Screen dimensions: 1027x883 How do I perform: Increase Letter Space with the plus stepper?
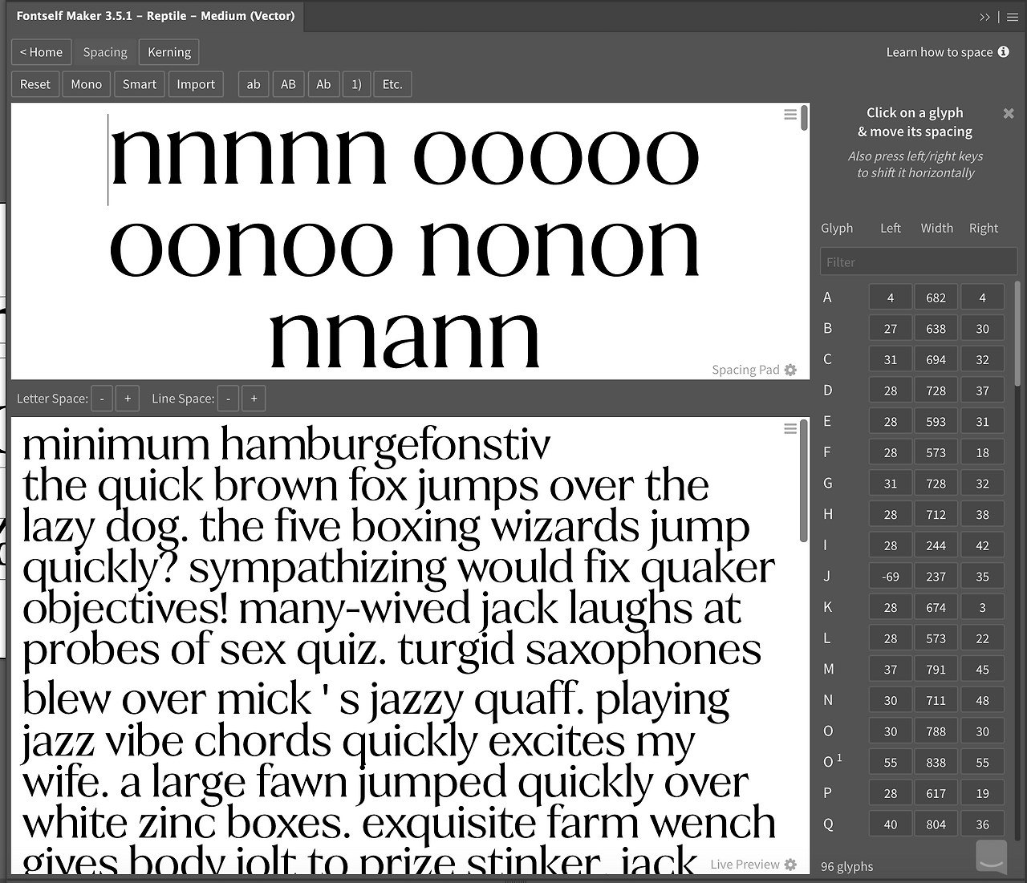click(x=127, y=398)
